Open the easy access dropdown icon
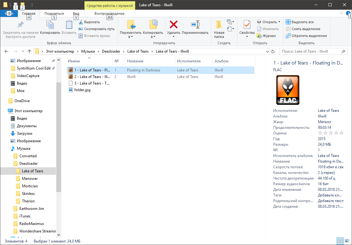The height and width of the screenshot is (245, 352). coord(230,29)
